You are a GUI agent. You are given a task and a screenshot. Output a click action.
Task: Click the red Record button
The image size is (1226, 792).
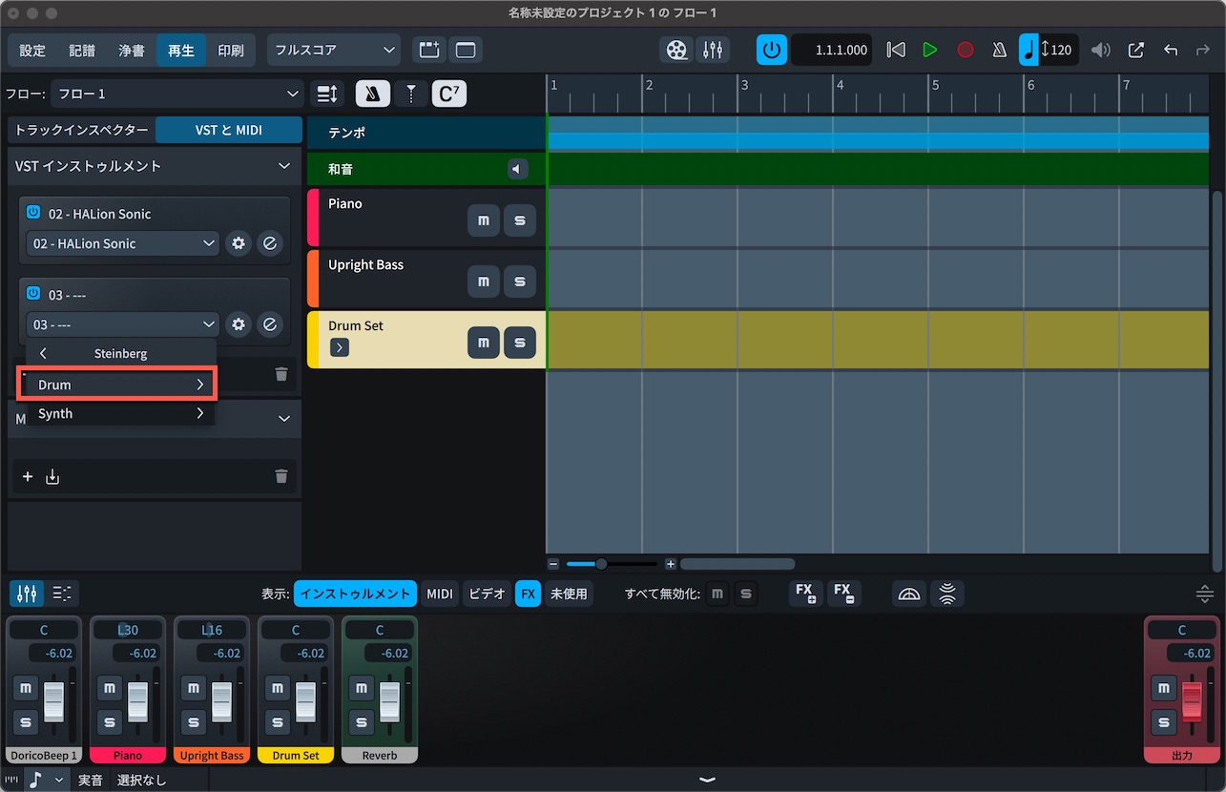(966, 50)
